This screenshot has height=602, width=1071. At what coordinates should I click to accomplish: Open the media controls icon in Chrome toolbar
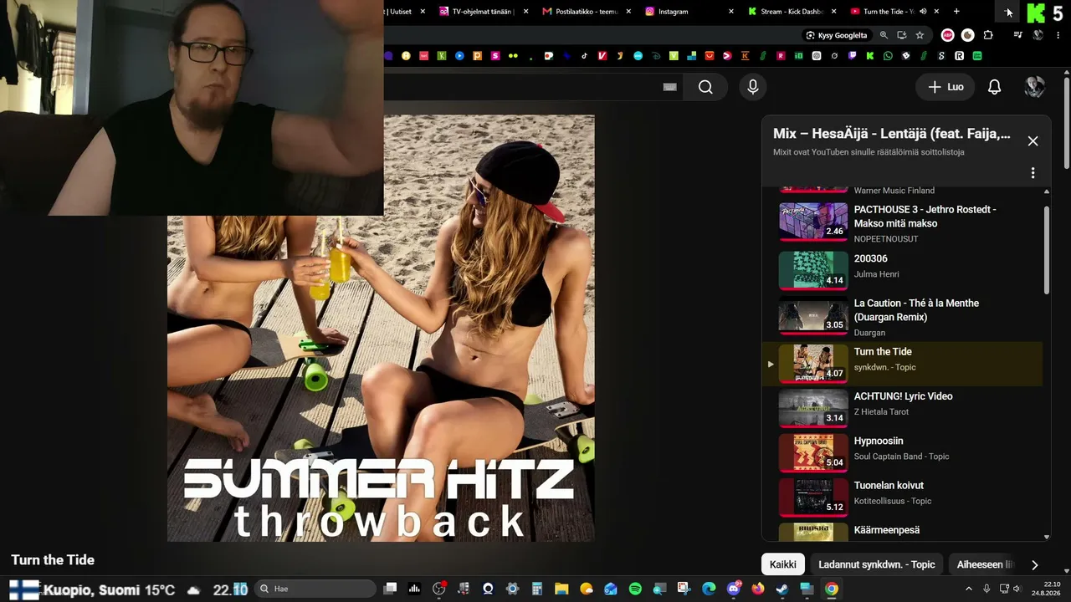1017,35
